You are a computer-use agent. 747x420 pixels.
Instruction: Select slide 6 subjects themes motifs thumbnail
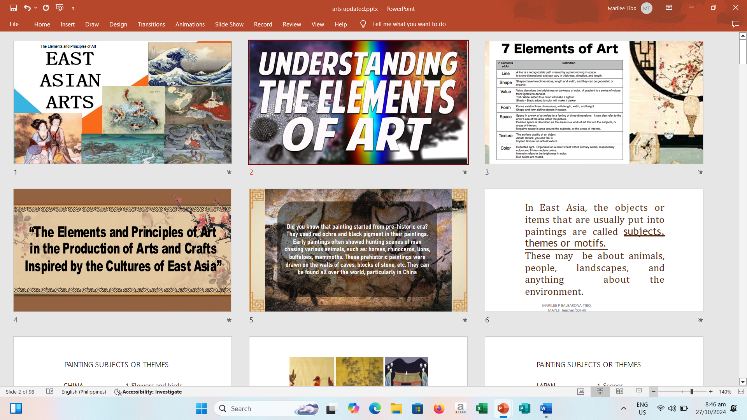pyautogui.click(x=594, y=250)
